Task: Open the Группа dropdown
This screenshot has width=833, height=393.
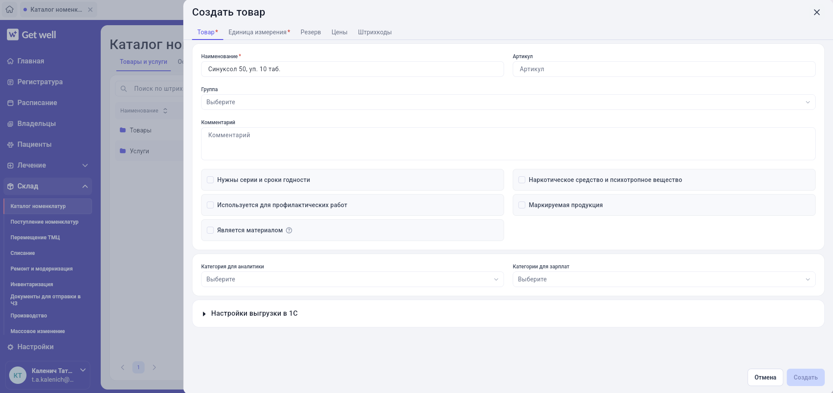Action: pos(508,102)
